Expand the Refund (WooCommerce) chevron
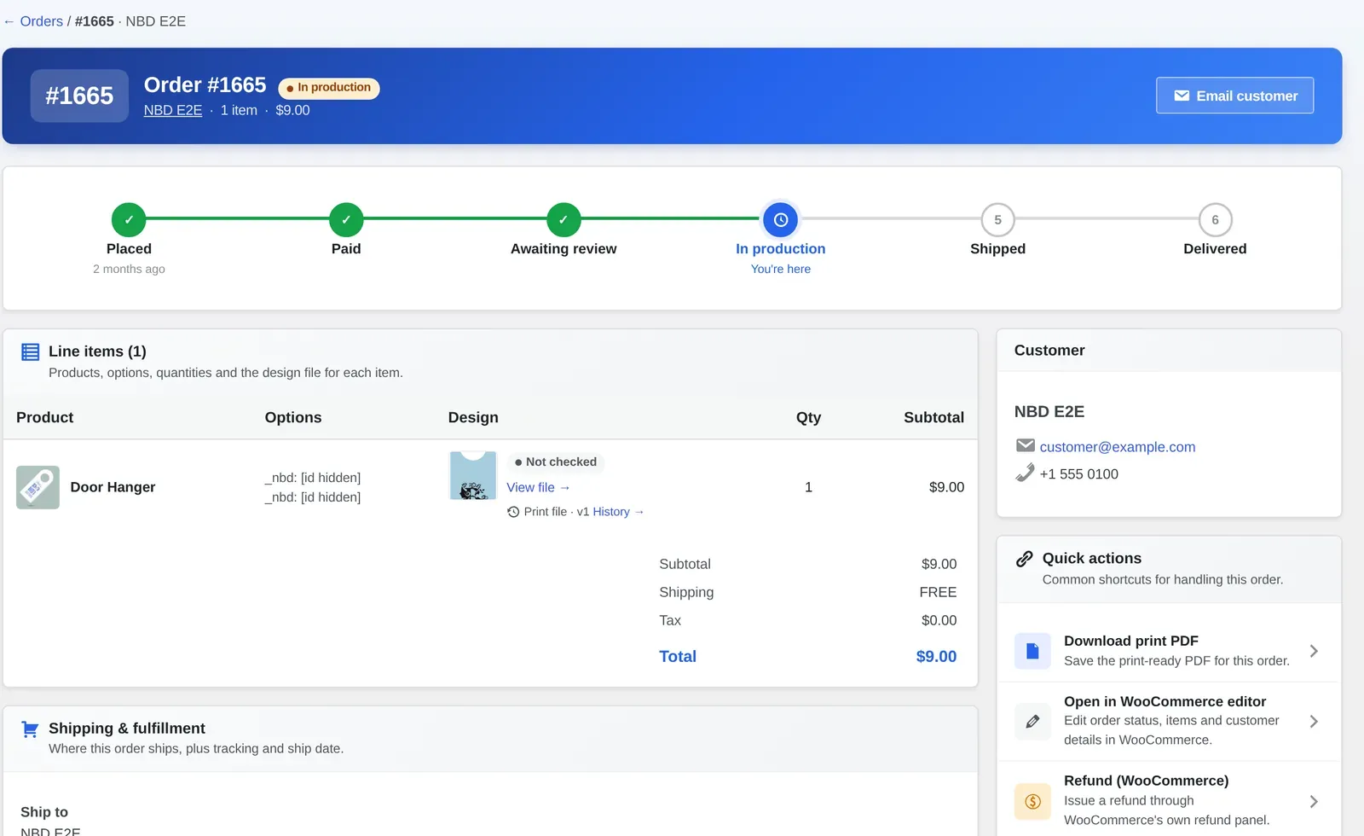This screenshot has width=1364, height=836. point(1314,802)
